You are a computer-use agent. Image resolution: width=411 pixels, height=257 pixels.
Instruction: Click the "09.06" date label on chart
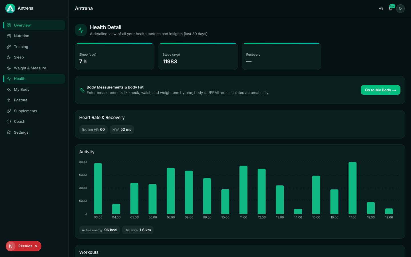pos(207,218)
